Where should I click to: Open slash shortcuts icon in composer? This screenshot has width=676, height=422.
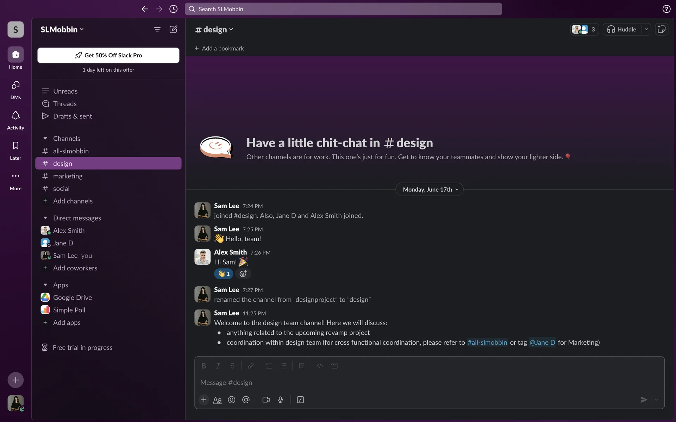[300, 399]
